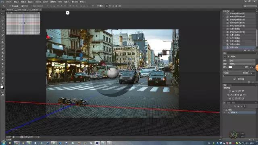This screenshot has width=258, height=145.
Task: Select the Brush tool
Action: (x=2, y=39)
